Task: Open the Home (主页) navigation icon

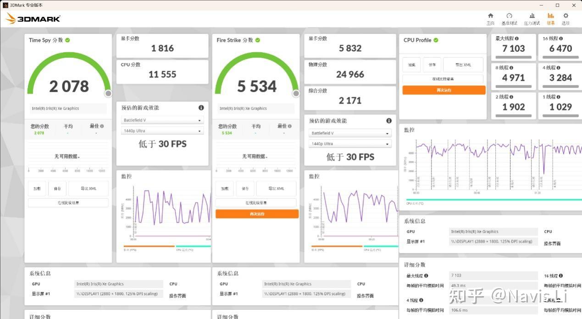Action: [490, 16]
